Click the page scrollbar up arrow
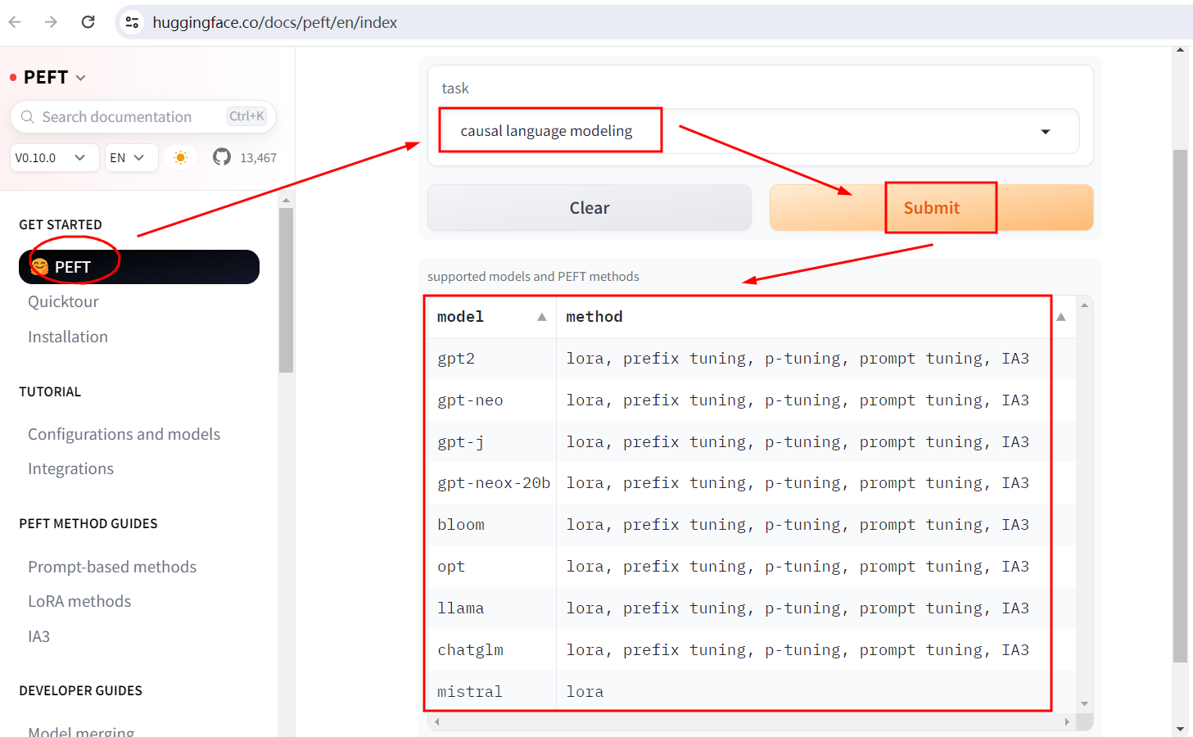Viewport: 1193px width, 737px height. click(x=1180, y=50)
